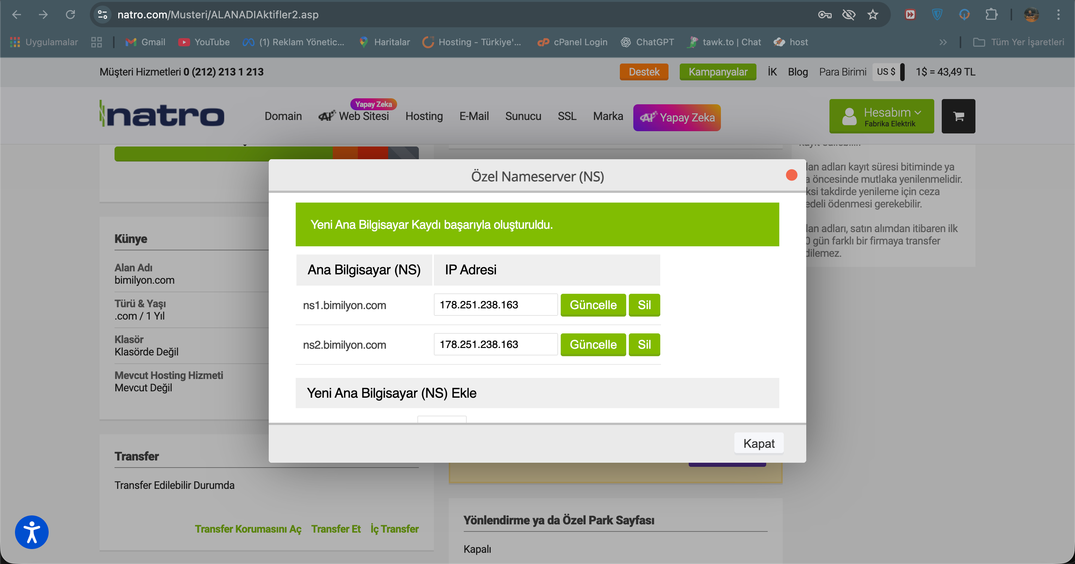The image size is (1075, 564).
Task: Open the Web Sitesi menu
Action: point(353,116)
